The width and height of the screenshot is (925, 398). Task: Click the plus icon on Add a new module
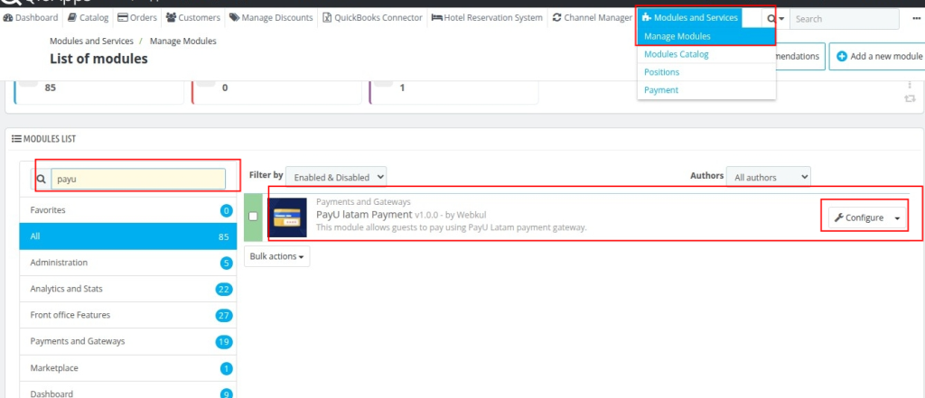click(842, 56)
